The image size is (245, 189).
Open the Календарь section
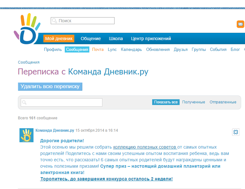coord(131,49)
